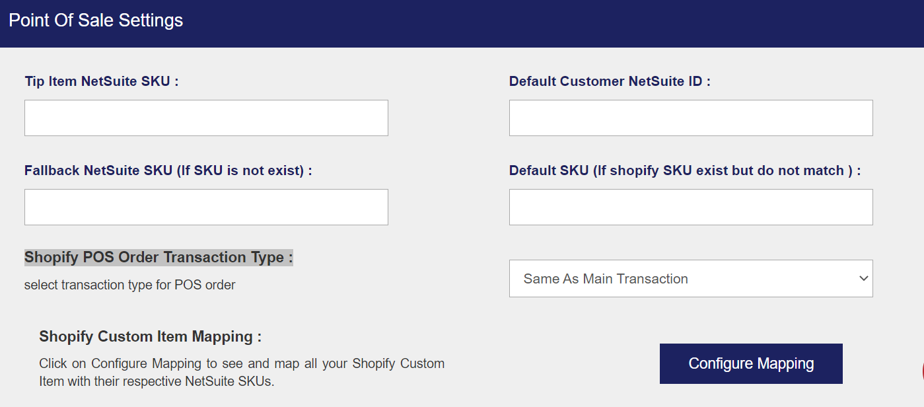Focus the Tip Item NetSuite SKU field
The image size is (924, 407).
pos(206,118)
